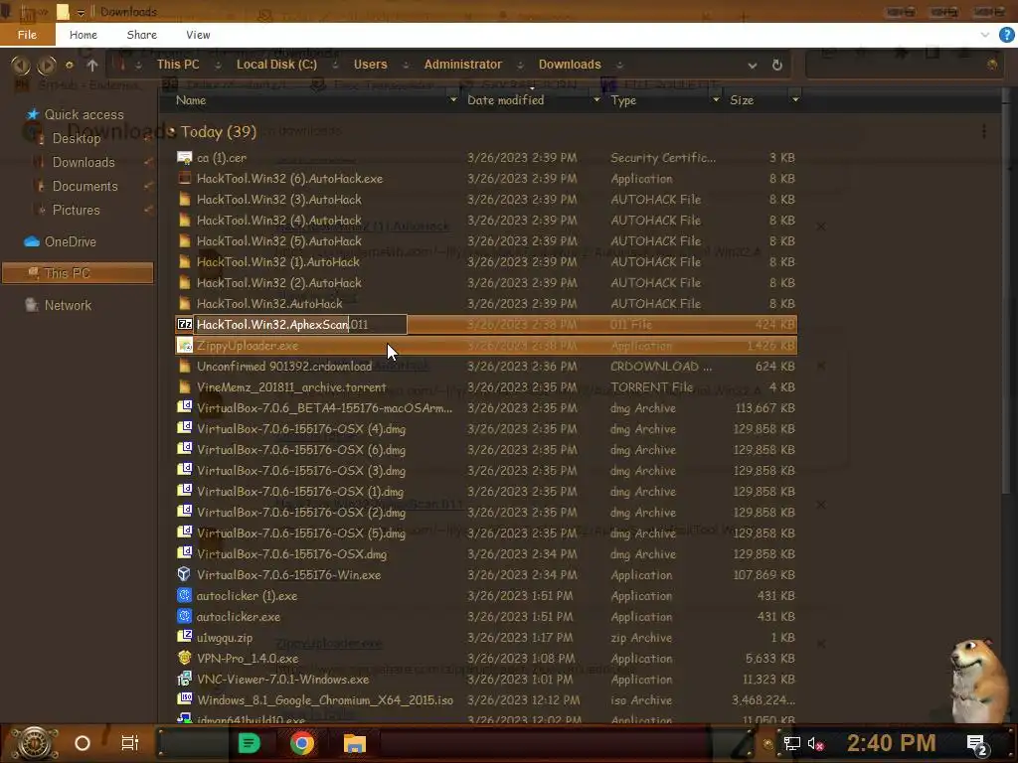Open Pictures in the navigation pane
This screenshot has width=1018, height=763.
coord(76,211)
